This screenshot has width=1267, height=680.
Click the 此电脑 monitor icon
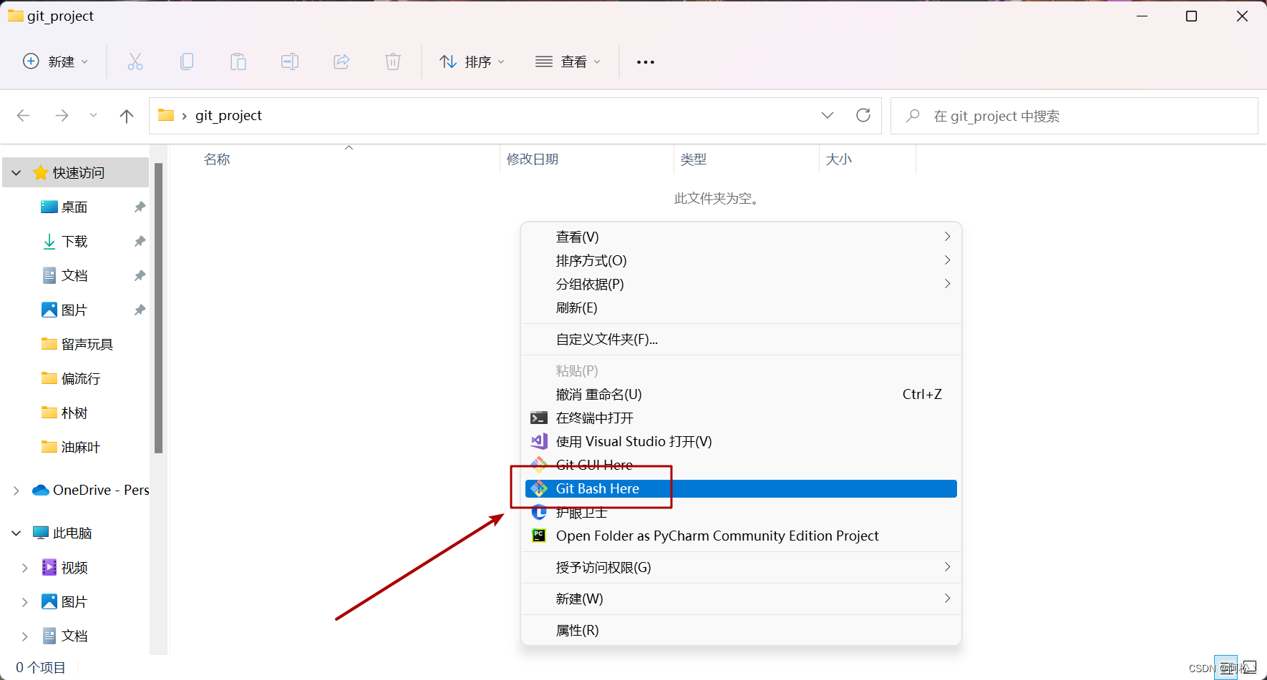tap(41, 533)
